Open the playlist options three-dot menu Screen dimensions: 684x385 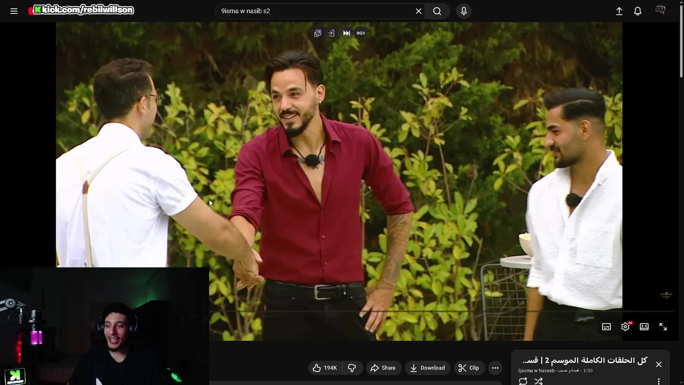coord(658,381)
